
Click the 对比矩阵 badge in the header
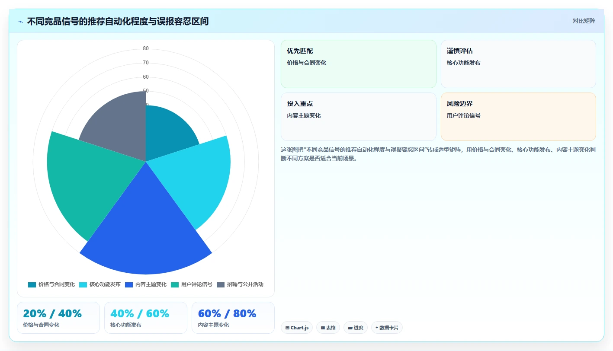584,21
